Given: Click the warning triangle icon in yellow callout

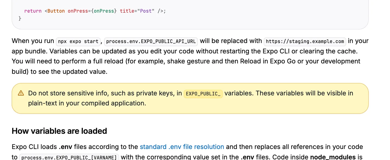Looking at the screenshot, I should [x=21, y=93].
